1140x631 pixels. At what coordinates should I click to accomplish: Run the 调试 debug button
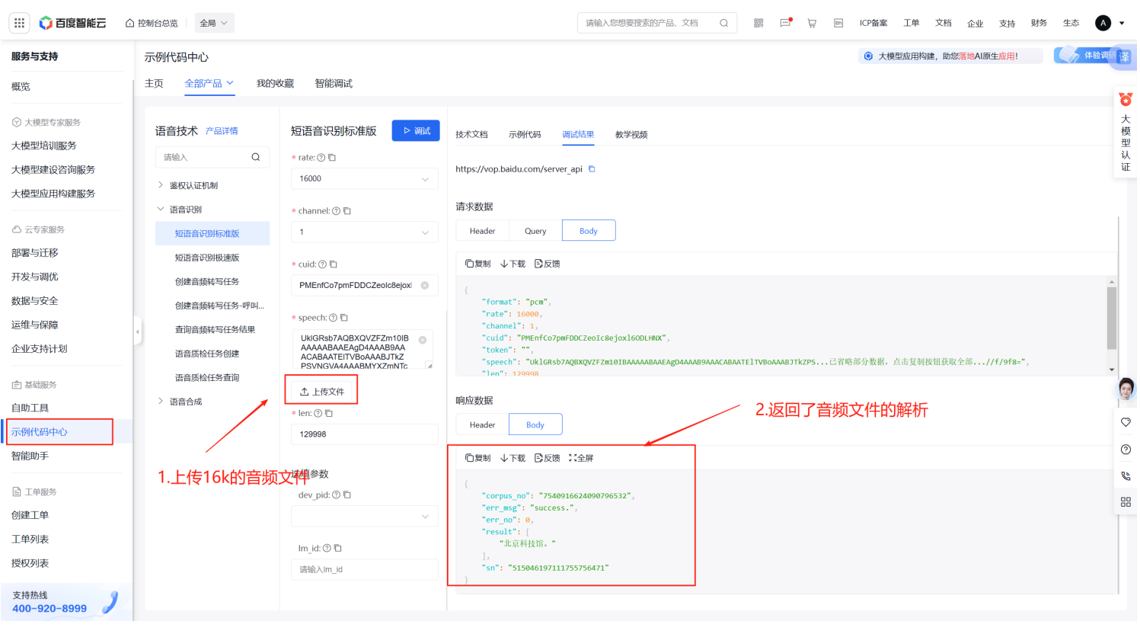(416, 131)
